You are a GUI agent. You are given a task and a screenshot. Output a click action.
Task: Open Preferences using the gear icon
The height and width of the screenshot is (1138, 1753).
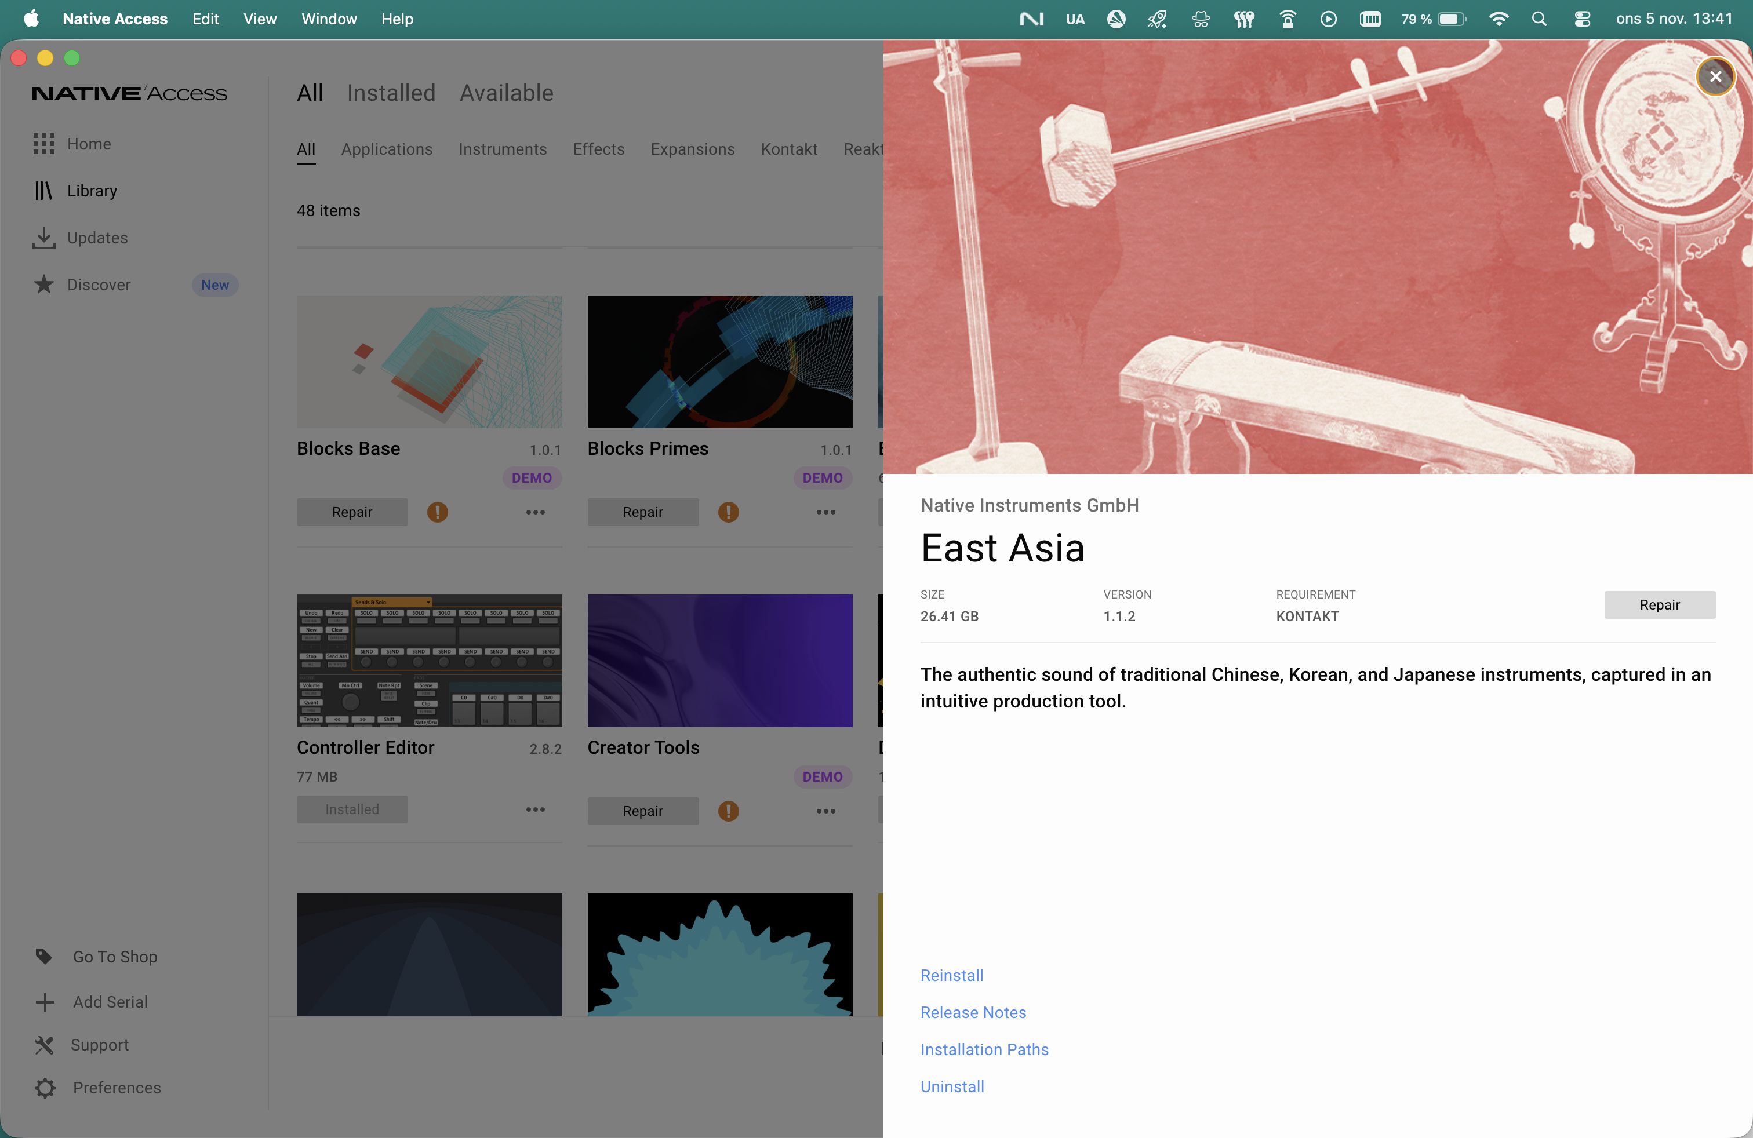(x=44, y=1087)
